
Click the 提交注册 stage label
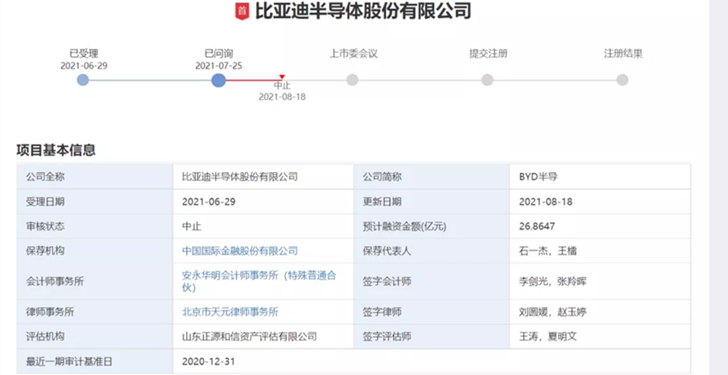[488, 54]
